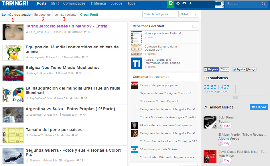Click the Crear Post! link
The height and width of the screenshot is (166, 270).
pyautogui.click(x=89, y=15)
